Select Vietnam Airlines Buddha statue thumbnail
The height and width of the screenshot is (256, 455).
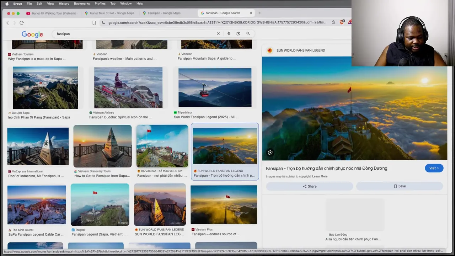128,87
